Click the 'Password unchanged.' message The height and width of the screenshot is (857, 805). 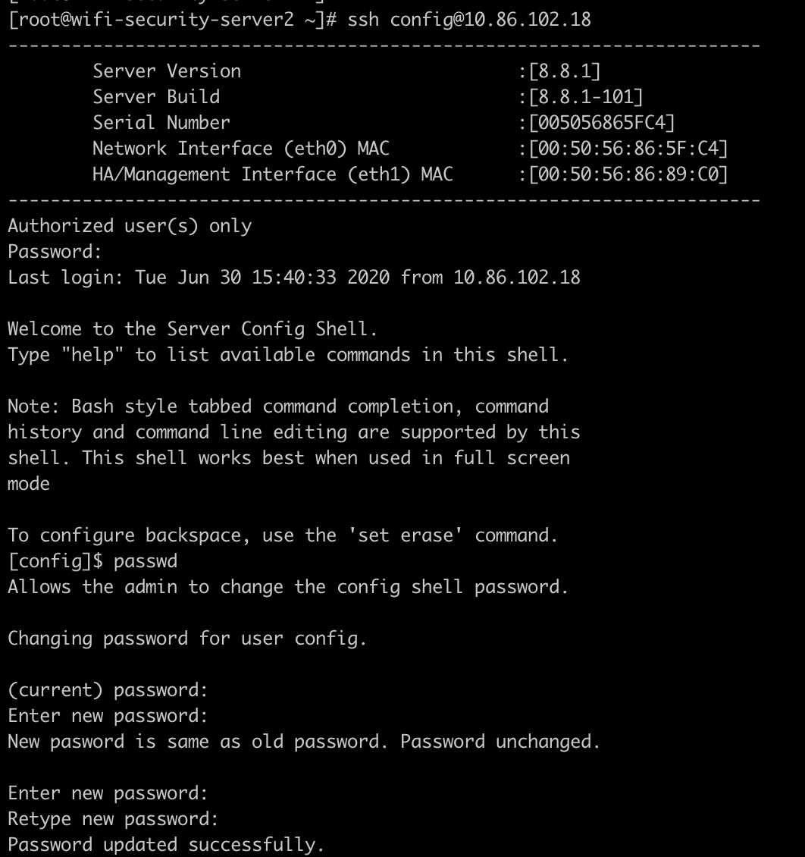pos(500,742)
